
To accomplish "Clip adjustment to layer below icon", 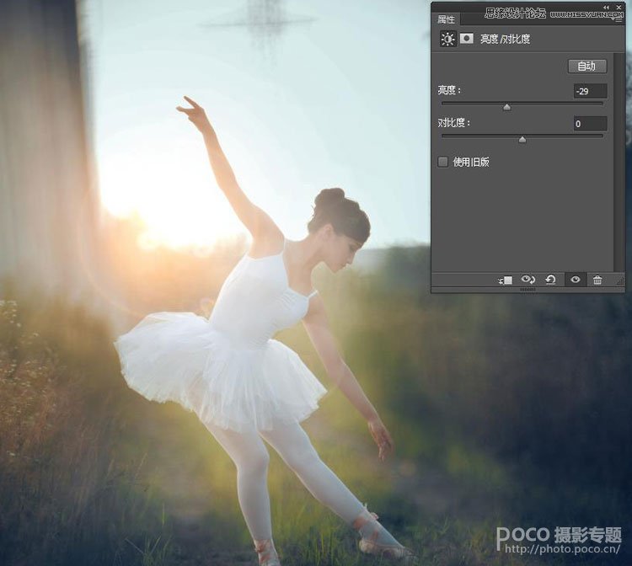I will (506, 280).
